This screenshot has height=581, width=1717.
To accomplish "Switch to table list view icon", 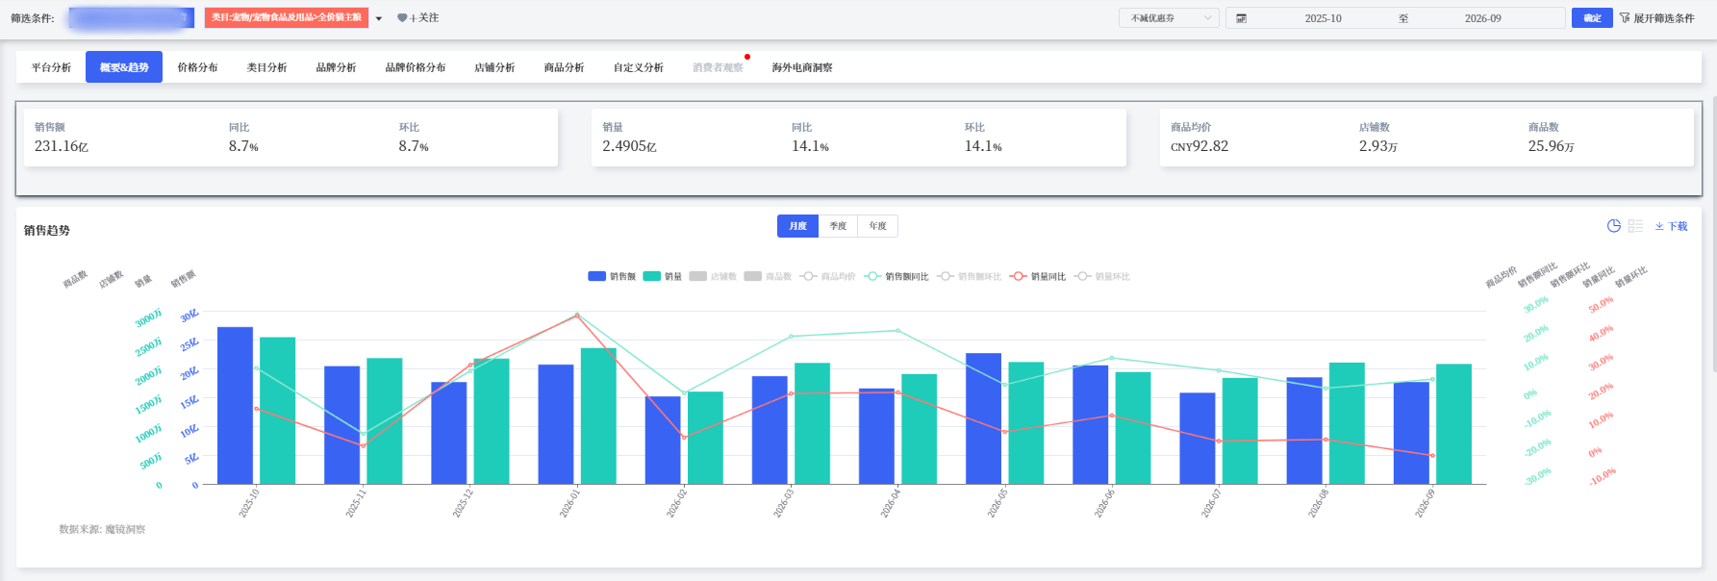I will [1635, 226].
